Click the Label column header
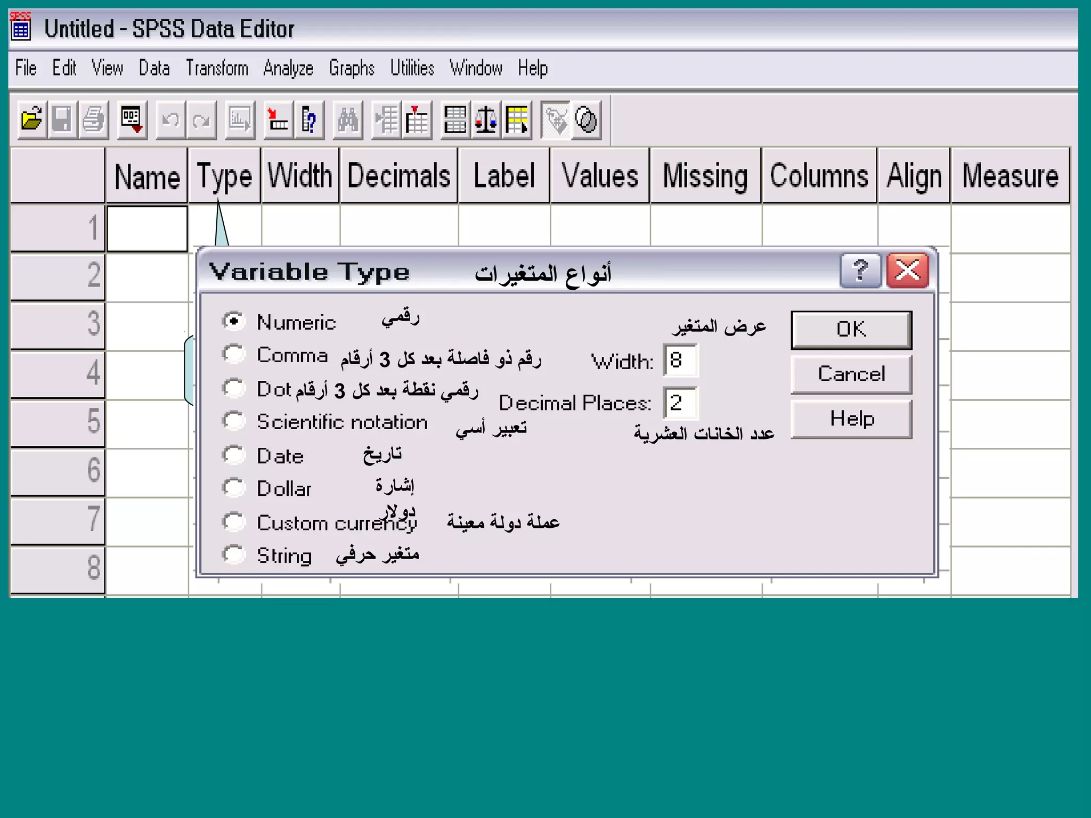Image resolution: width=1091 pixels, height=818 pixels. (504, 176)
